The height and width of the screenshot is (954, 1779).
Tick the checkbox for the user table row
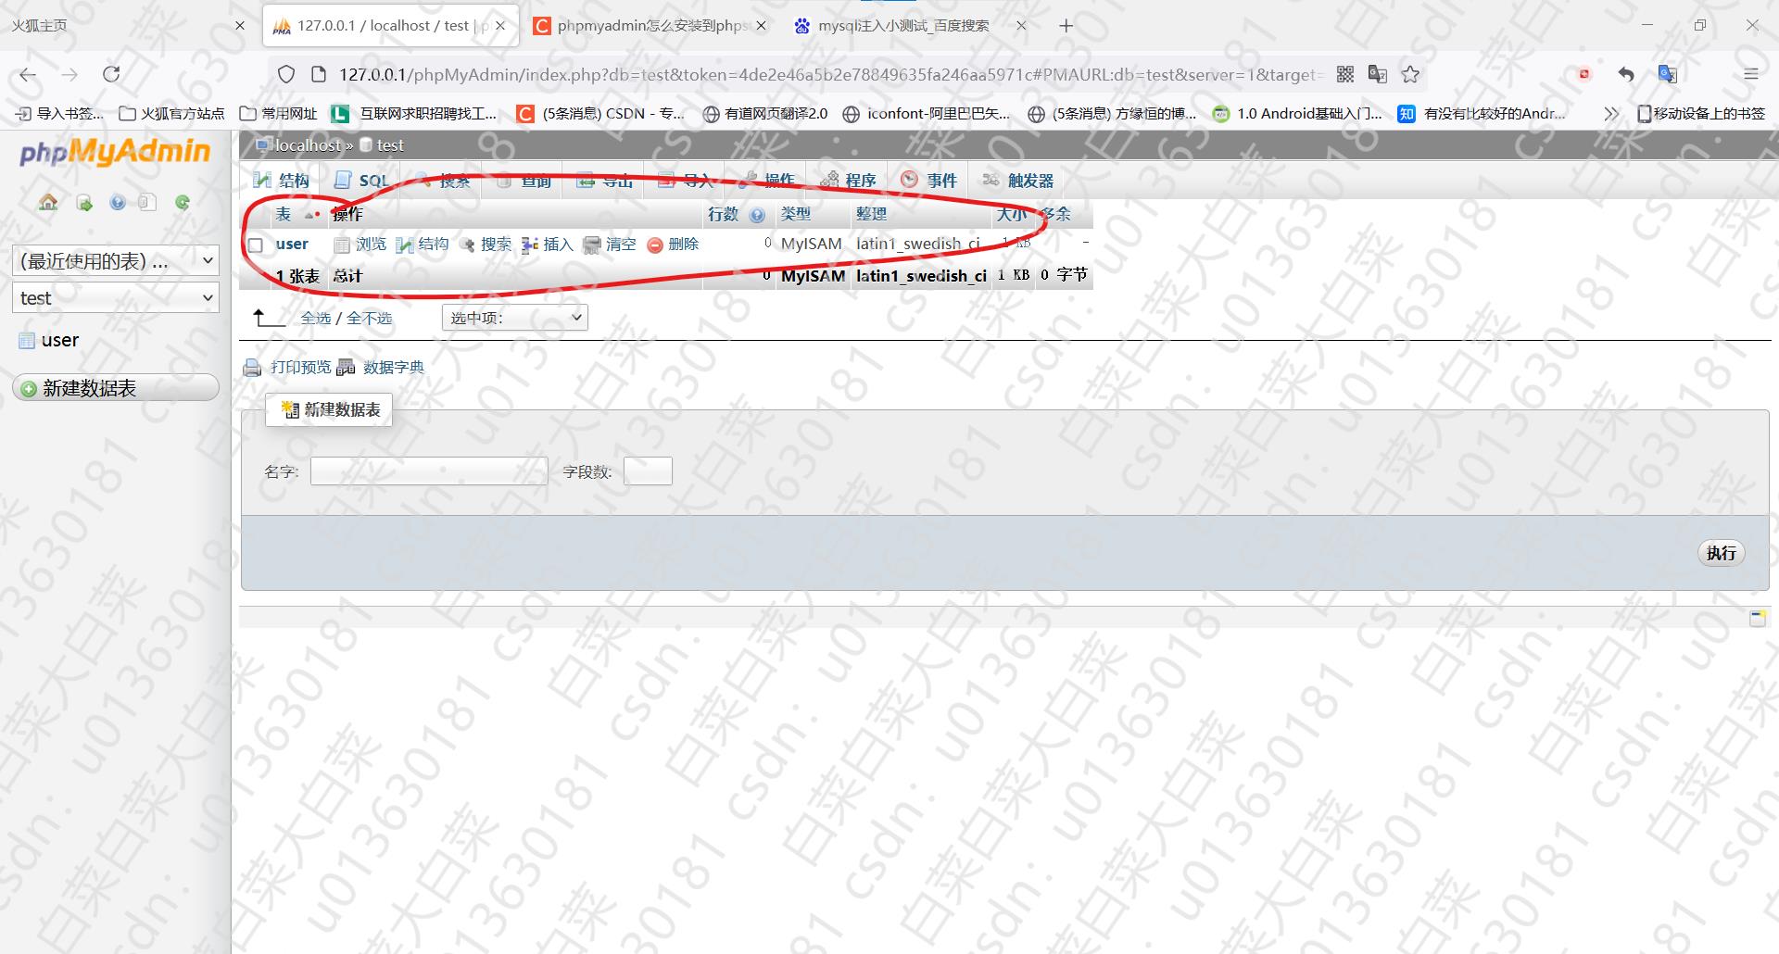point(256,245)
